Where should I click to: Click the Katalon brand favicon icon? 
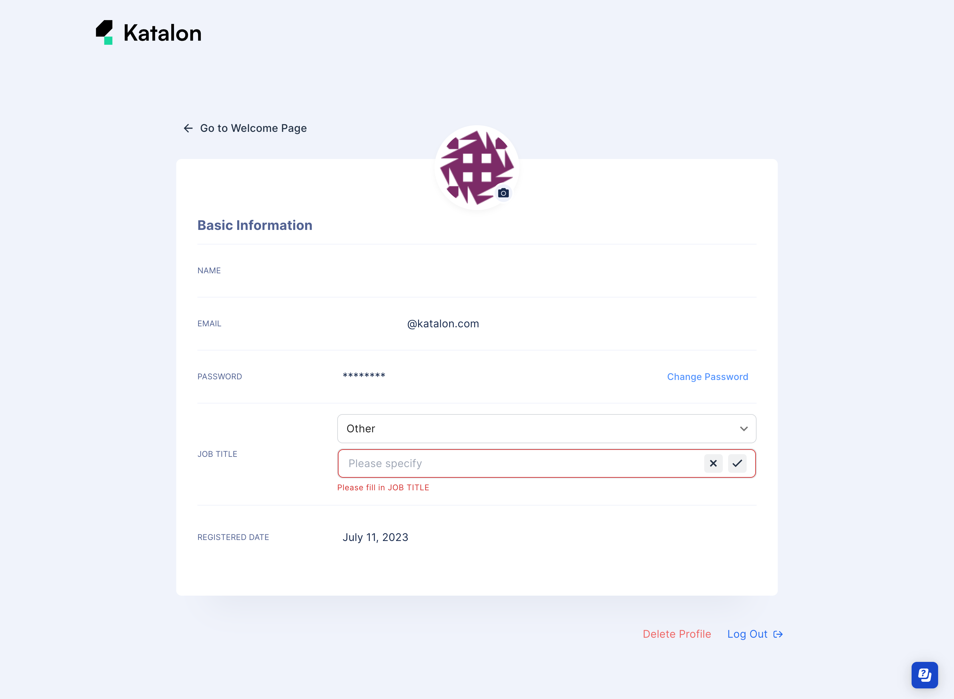coord(106,32)
